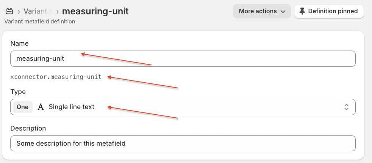Click the up-down arrows in the Type selector
The width and height of the screenshot is (372, 163).
[346, 107]
